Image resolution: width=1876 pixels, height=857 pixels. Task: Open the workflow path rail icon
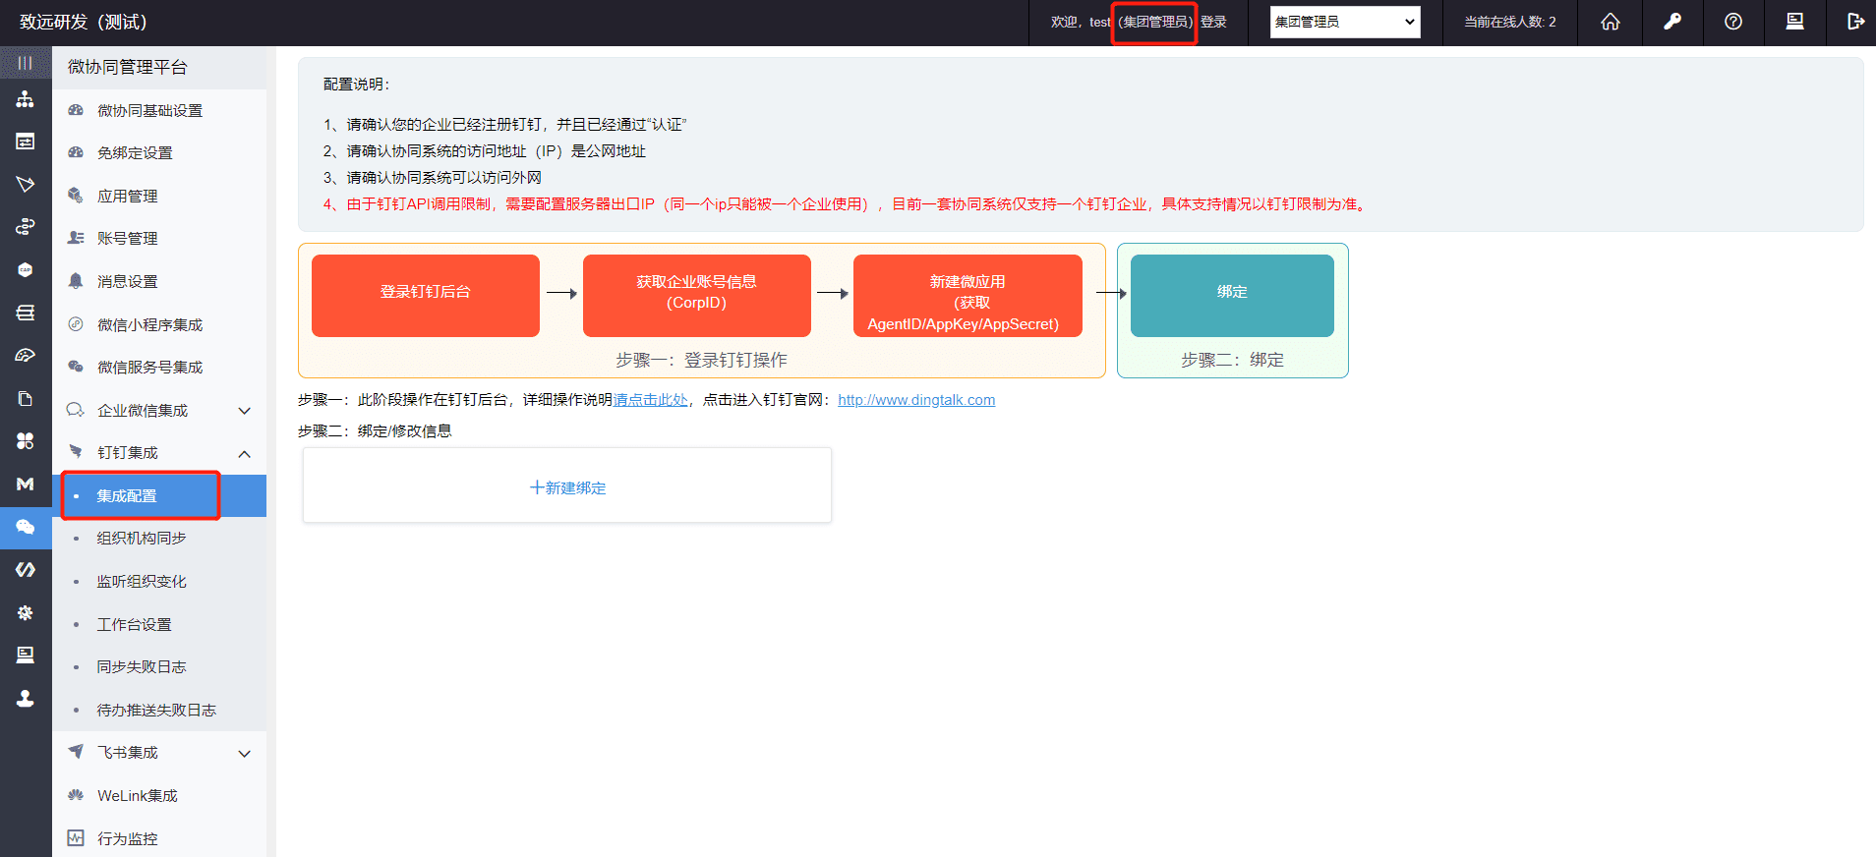[26, 227]
